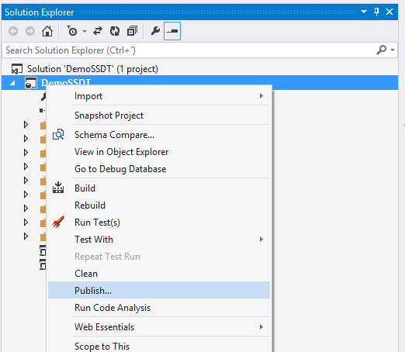
Task: Open the search options dropdown arrow
Action: [393, 50]
